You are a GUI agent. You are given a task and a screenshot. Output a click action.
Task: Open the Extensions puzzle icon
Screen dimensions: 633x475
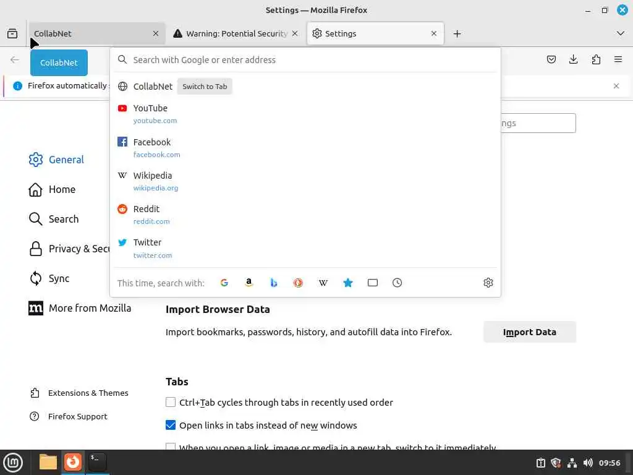coord(596,60)
